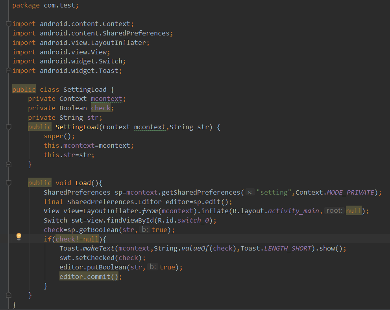Click highlighted "null" in inflate call
Image resolution: width=390 pixels, height=310 pixels.
353,211
